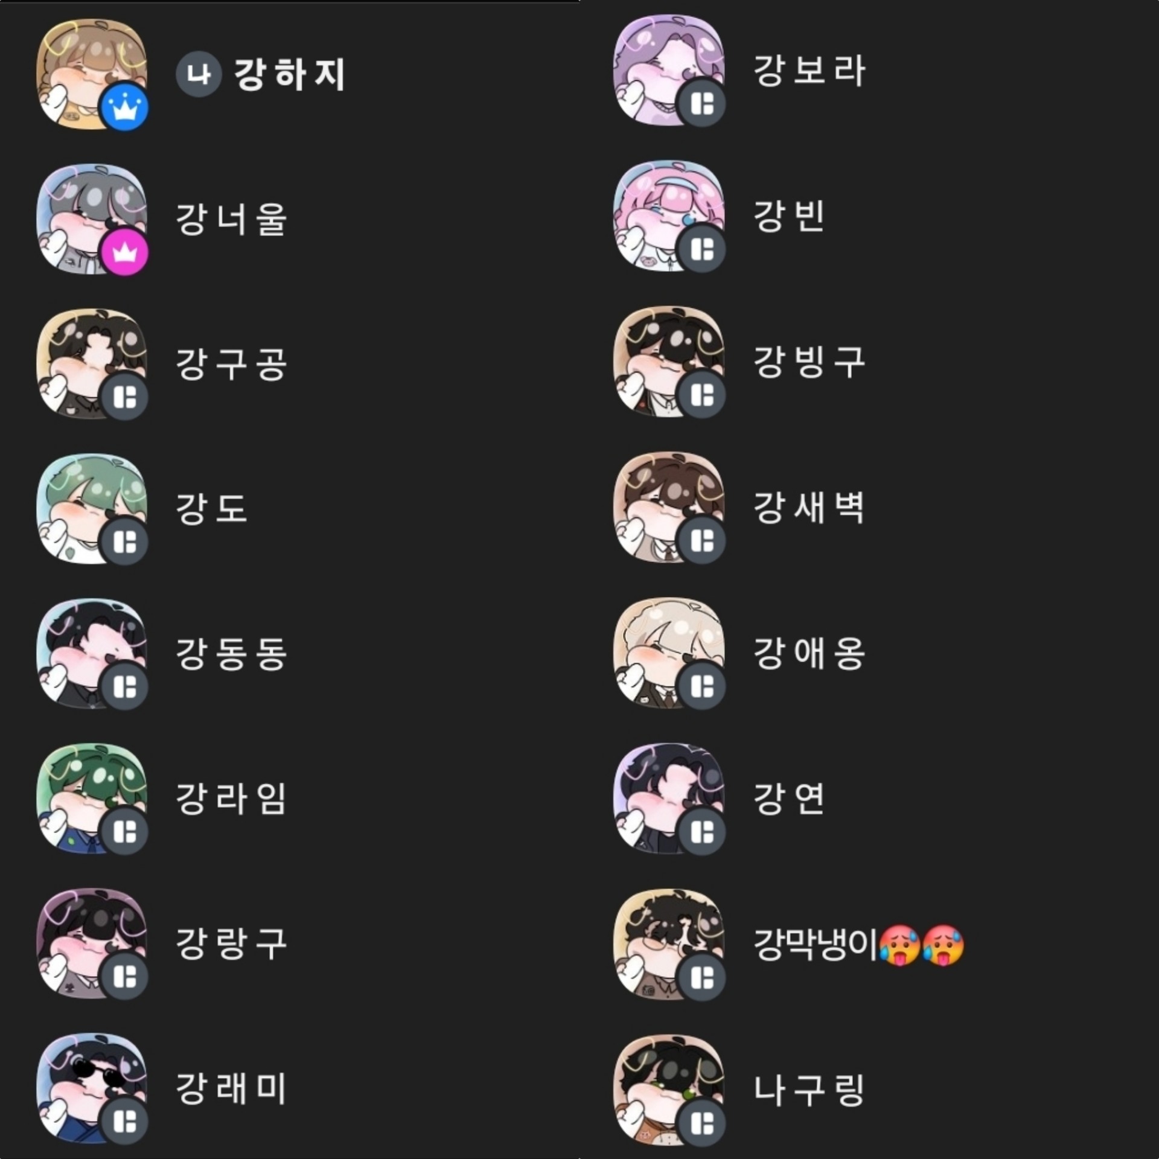Select the bold name 강하지
Image resolution: width=1159 pixels, height=1159 pixels.
289,74
